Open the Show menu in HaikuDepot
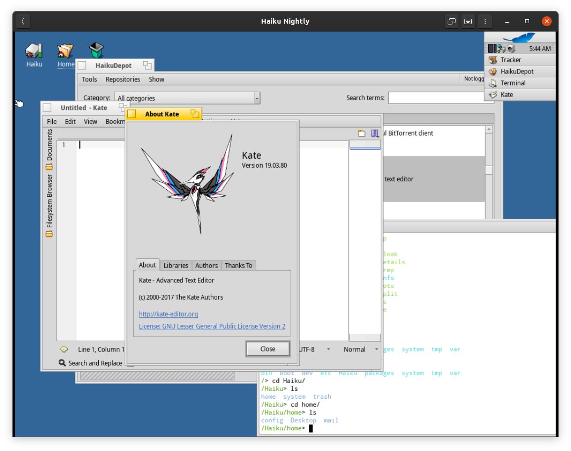 pos(156,79)
